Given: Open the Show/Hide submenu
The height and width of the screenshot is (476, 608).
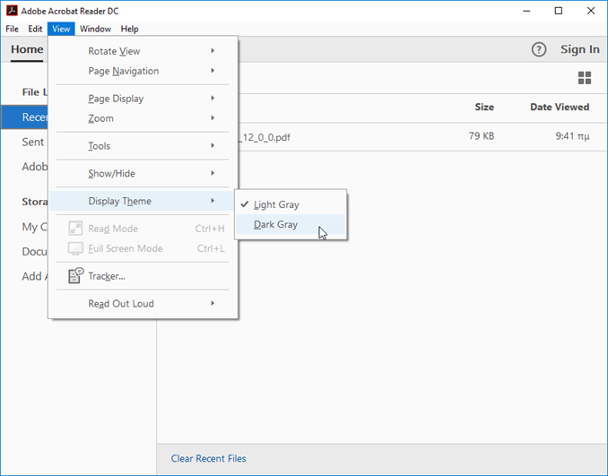Looking at the screenshot, I should coord(143,173).
